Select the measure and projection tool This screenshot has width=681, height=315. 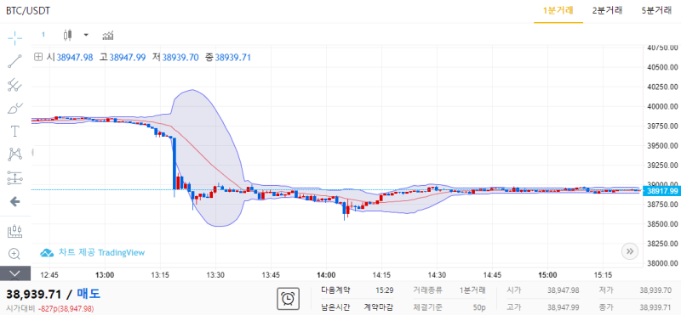(15, 177)
